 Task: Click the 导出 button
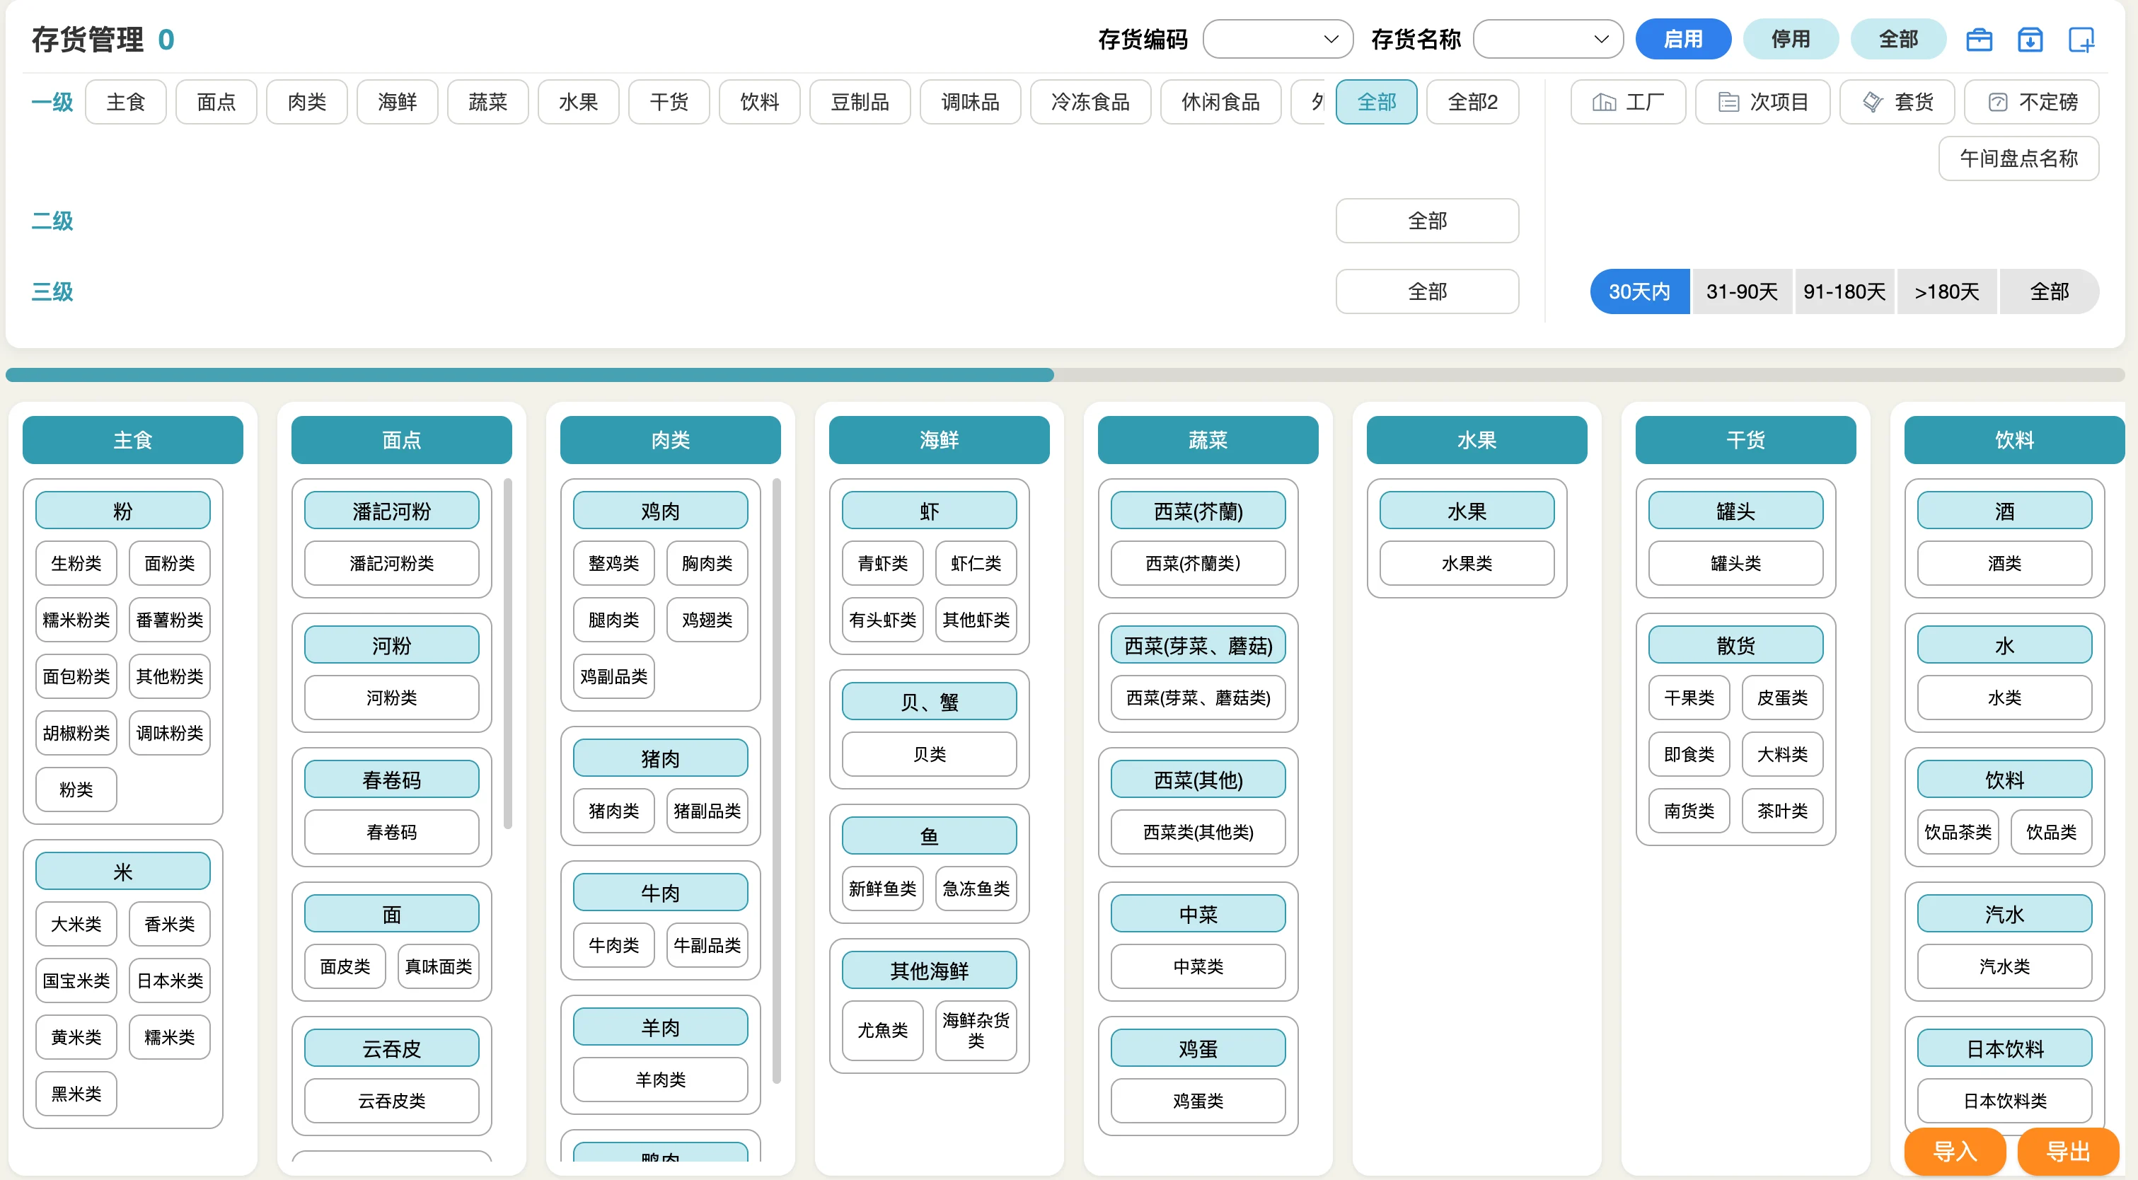(2068, 1152)
